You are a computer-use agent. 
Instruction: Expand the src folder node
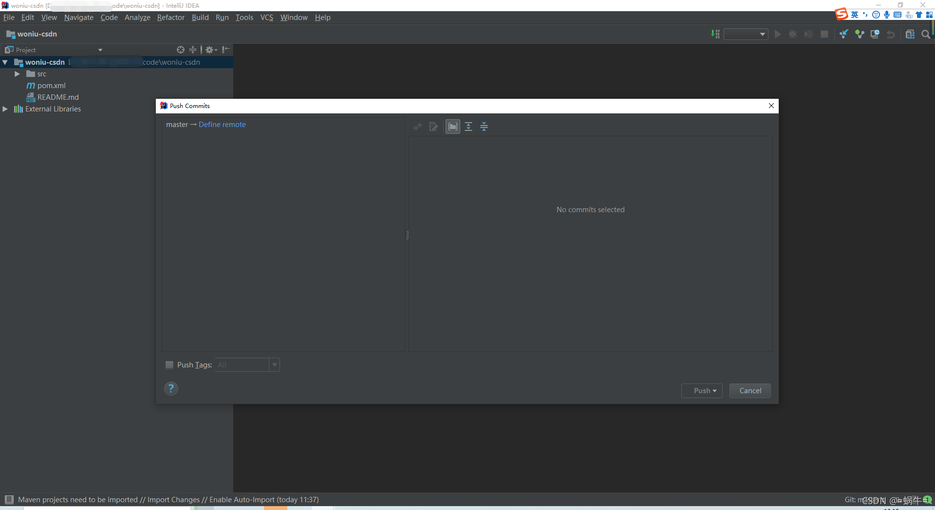tap(17, 74)
